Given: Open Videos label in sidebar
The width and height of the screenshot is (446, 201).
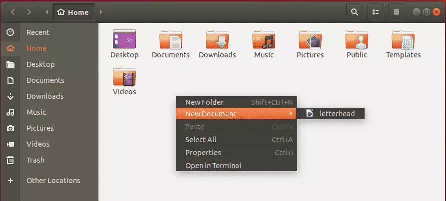Looking at the screenshot, I should 38,144.
